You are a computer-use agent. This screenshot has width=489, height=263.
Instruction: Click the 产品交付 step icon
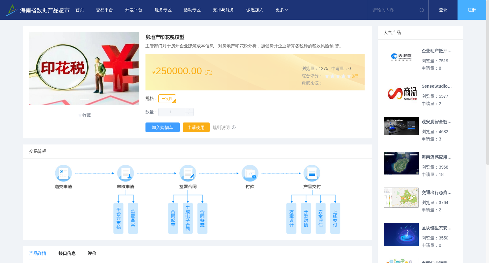click(312, 173)
